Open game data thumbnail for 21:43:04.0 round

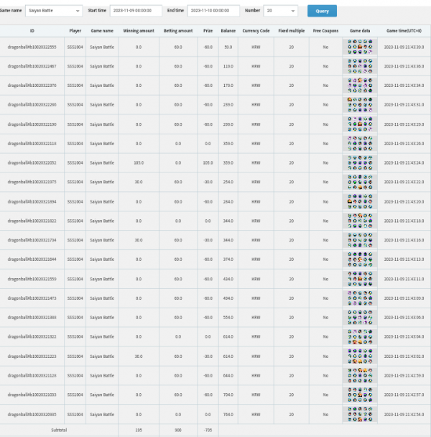point(360,336)
